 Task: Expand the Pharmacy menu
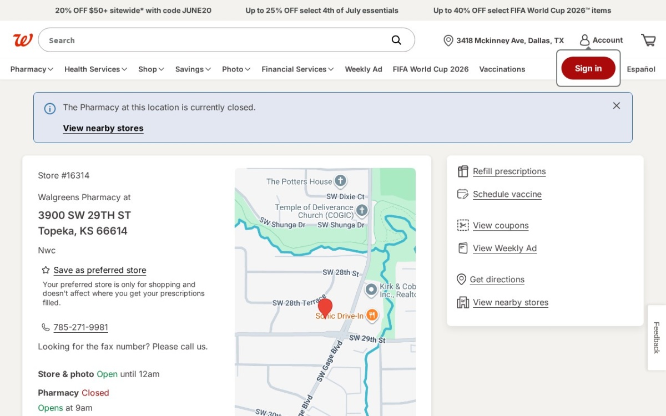coord(32,69)
